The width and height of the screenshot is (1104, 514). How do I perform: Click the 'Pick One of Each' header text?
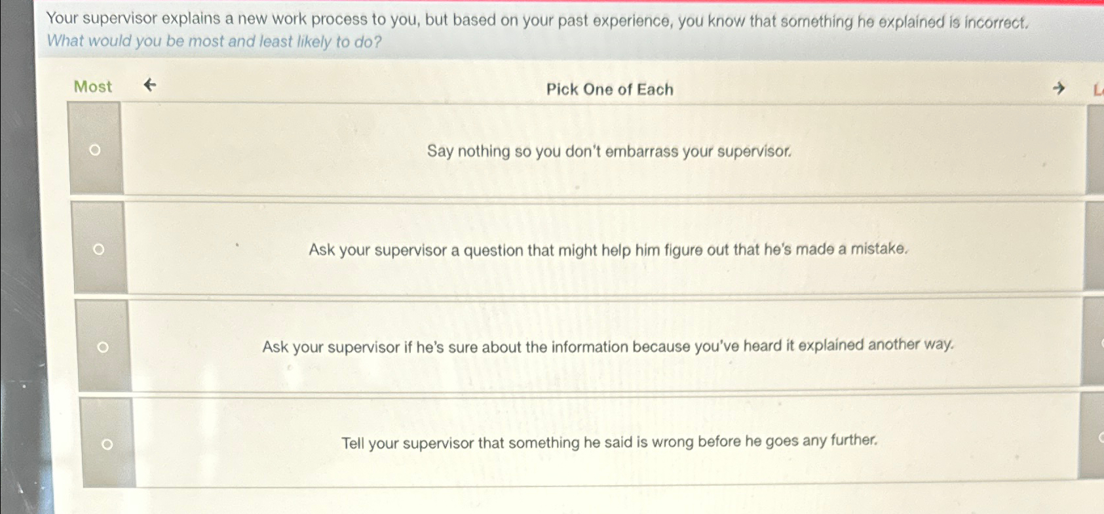pyautogui.click(x=609, y=89)
